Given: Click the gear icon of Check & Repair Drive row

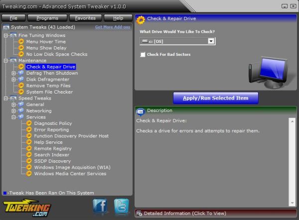Looking at the screenshot, I should [21, 67].
